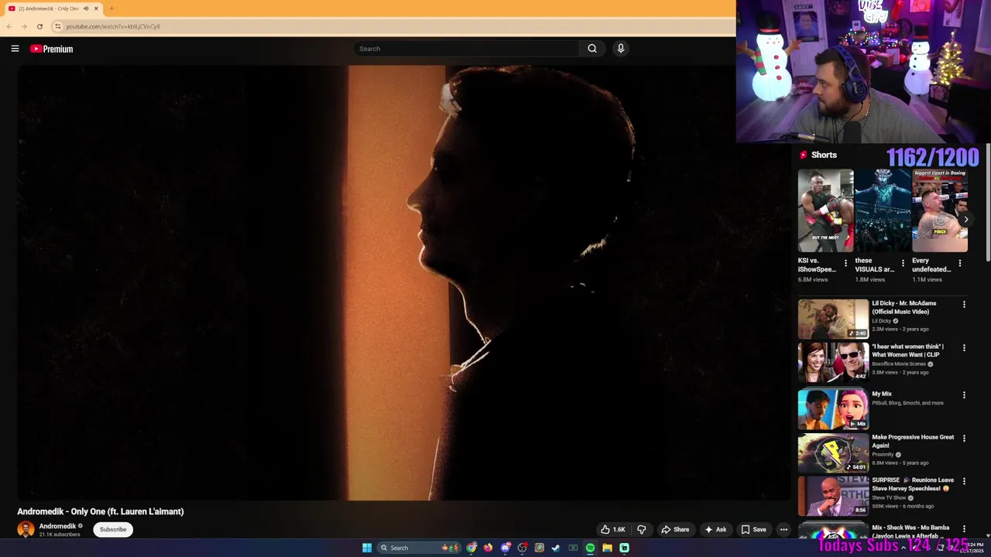Open the YouTube hamburger guide menu
The height and width of the screenshot is (557, 991).
pos(15,49)
